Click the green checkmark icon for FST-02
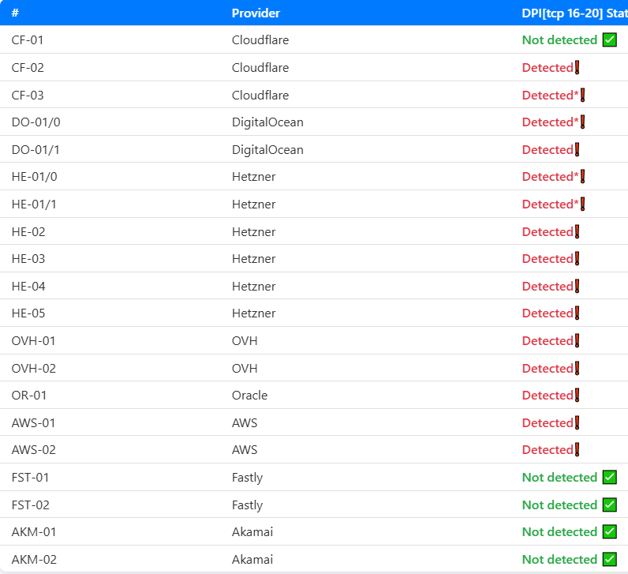 (609, 505)
